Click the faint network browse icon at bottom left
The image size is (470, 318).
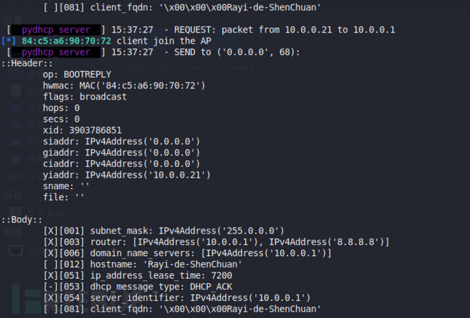pos(16,251)
